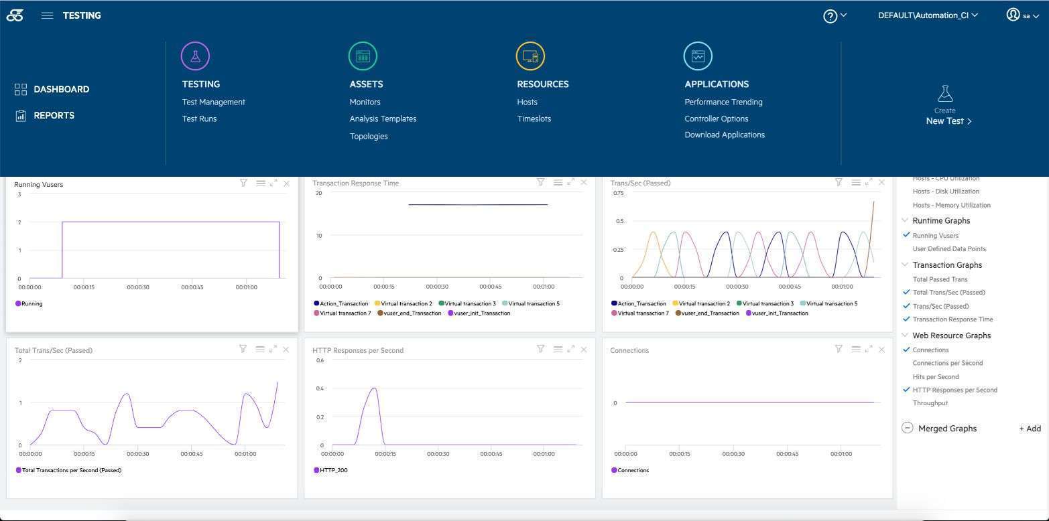Open Test Management from Testing menu
The width and height of the screenshot is (1049, 521).
214,102
